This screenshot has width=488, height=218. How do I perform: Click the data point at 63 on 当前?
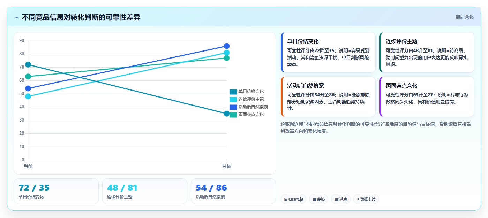[28, 77]
